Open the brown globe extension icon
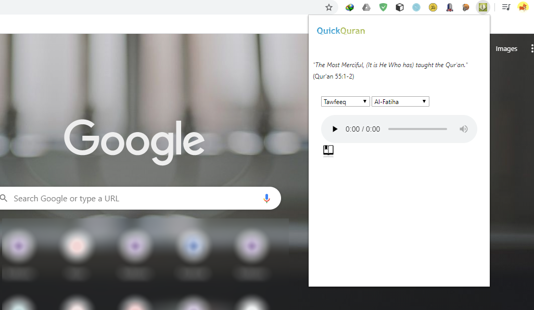Viewport: 534px width, 310px height. click(466, 7)
